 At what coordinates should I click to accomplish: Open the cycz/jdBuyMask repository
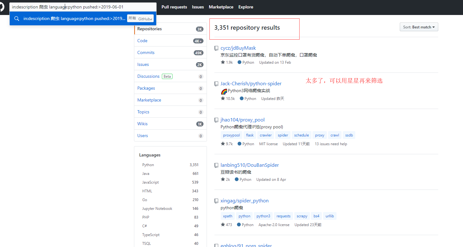(238, 48)
